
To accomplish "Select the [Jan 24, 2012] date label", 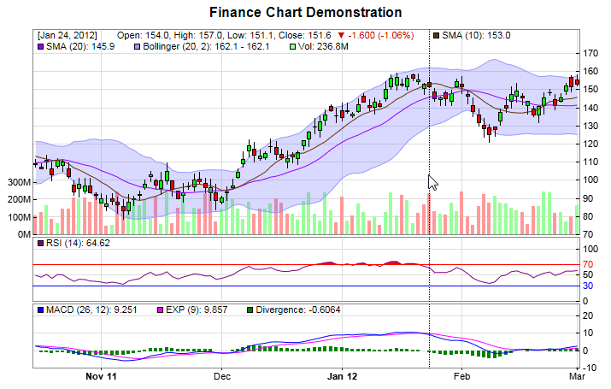I will point(67,35).
